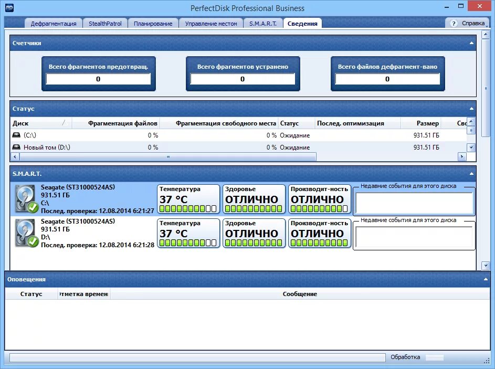The image size is (495, 369).
Task: Click the Производит-ность gauge for D:\ disk
Action: pos(320,233)
